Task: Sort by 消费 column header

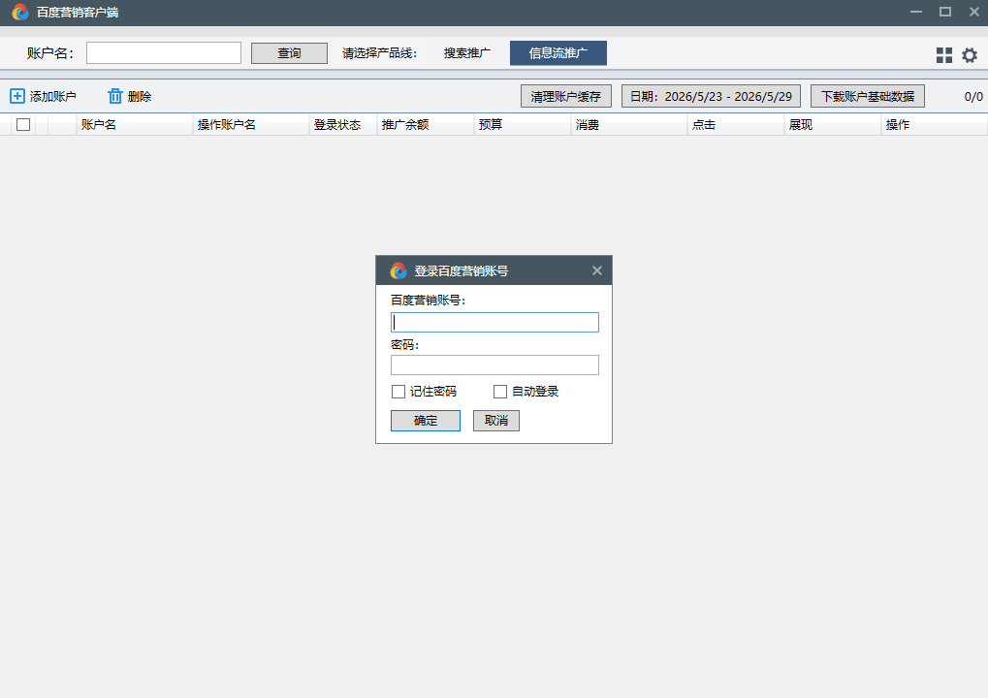Action: pos(629,125)
